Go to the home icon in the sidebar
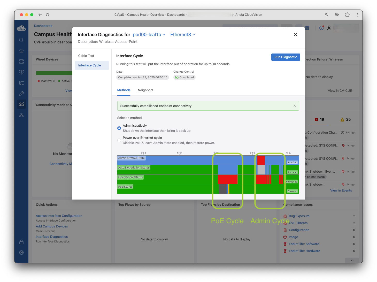This screenshot has height=282, width=377. coord(21,51)
